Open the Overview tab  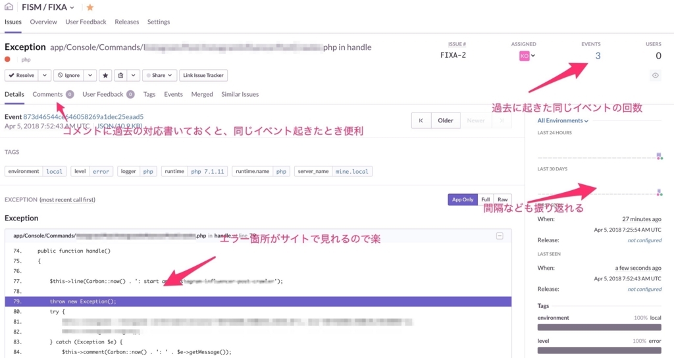coord(43,22)
